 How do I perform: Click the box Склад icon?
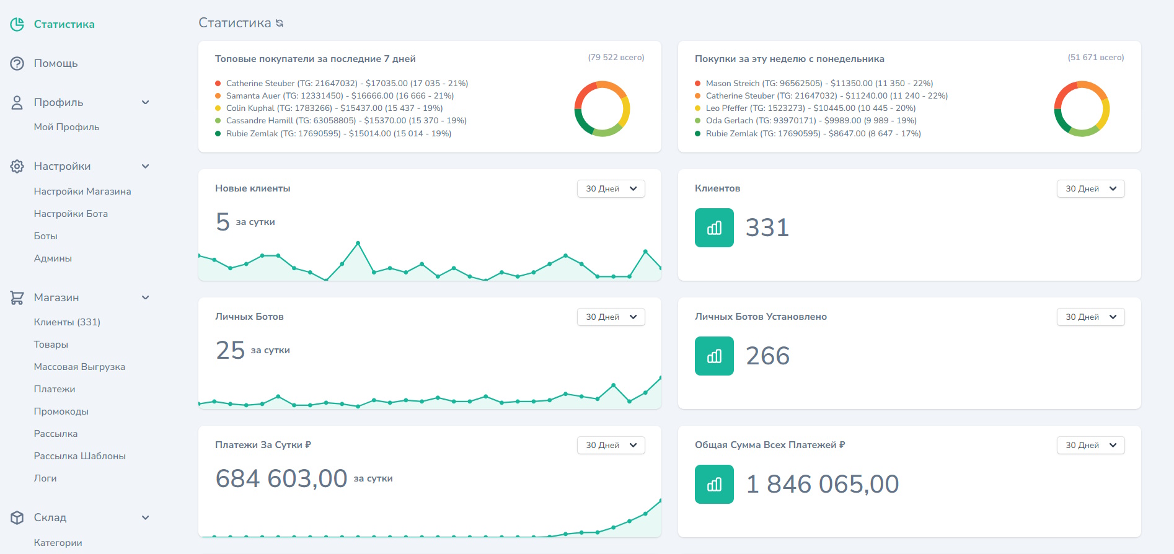(17, 517)
